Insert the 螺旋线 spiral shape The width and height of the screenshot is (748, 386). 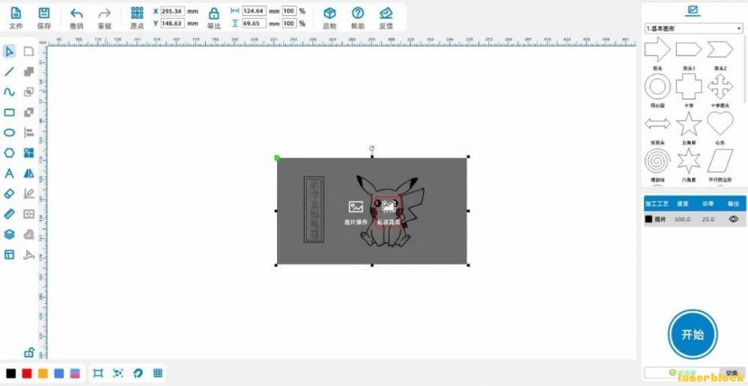[x=657, y=161]
